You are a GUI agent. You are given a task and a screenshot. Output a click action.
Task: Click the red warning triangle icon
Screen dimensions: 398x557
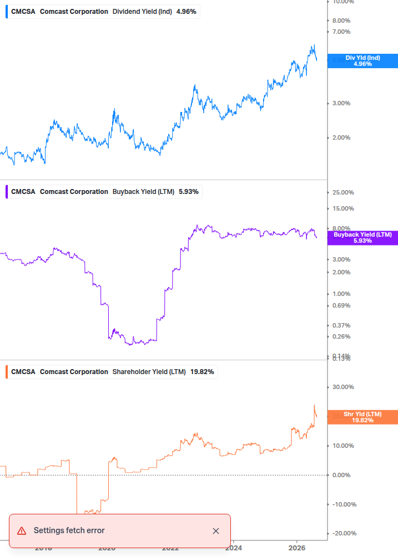click(x=22, y=531)
